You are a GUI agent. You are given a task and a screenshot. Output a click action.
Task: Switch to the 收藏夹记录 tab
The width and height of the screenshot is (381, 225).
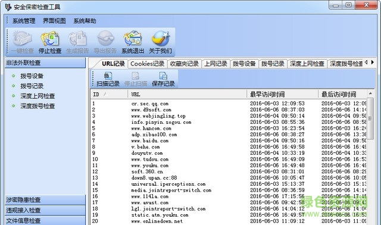pos(184,64)
